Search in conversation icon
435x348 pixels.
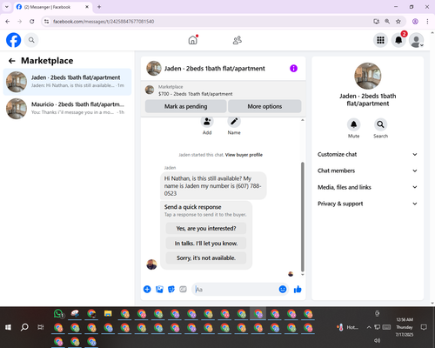(x=380, y=124)
